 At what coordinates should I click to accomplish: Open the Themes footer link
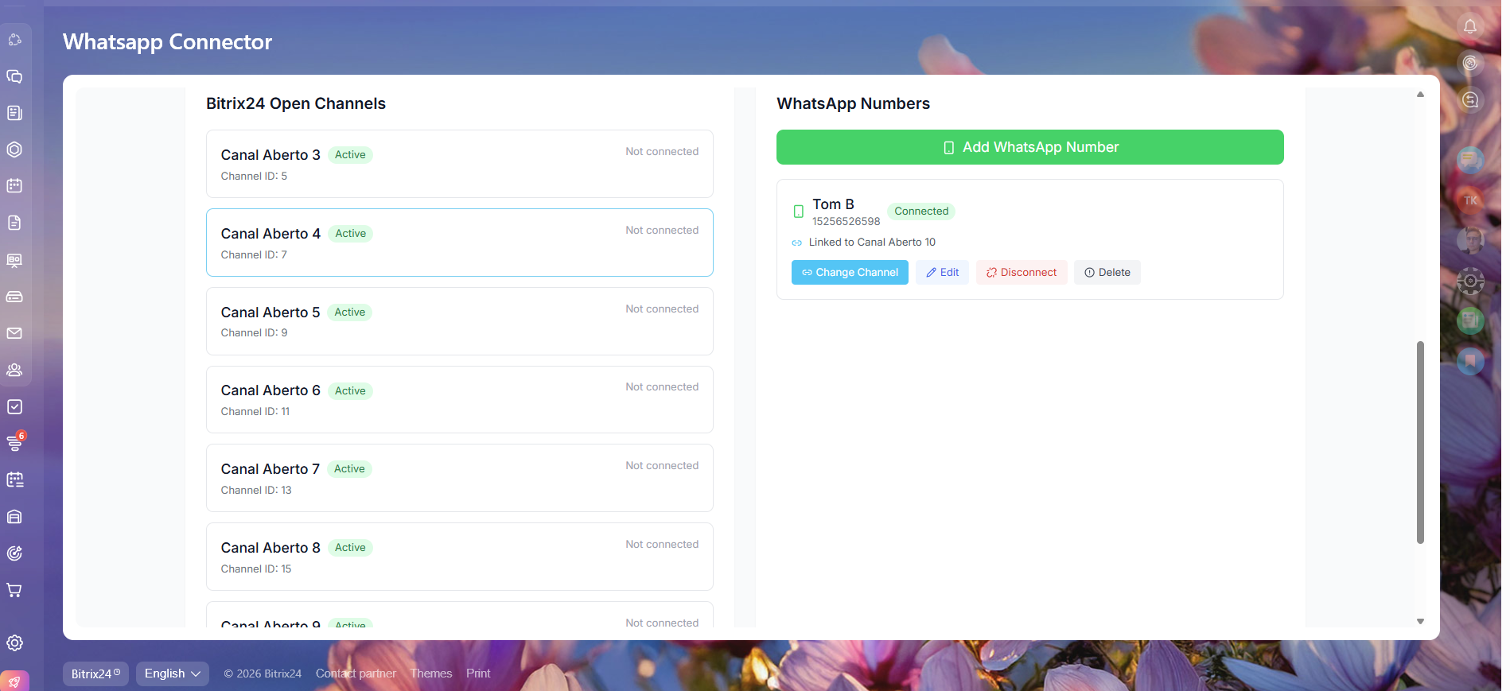pyautogui.click(x=430, y=674)
